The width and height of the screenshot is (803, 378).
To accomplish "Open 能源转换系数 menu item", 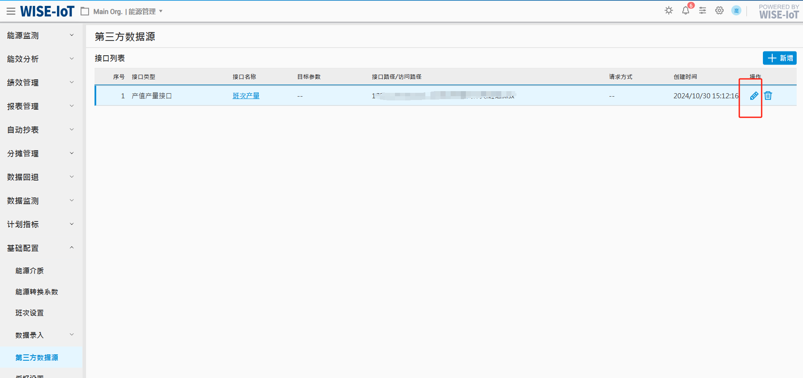I will (x=37, y=292).
